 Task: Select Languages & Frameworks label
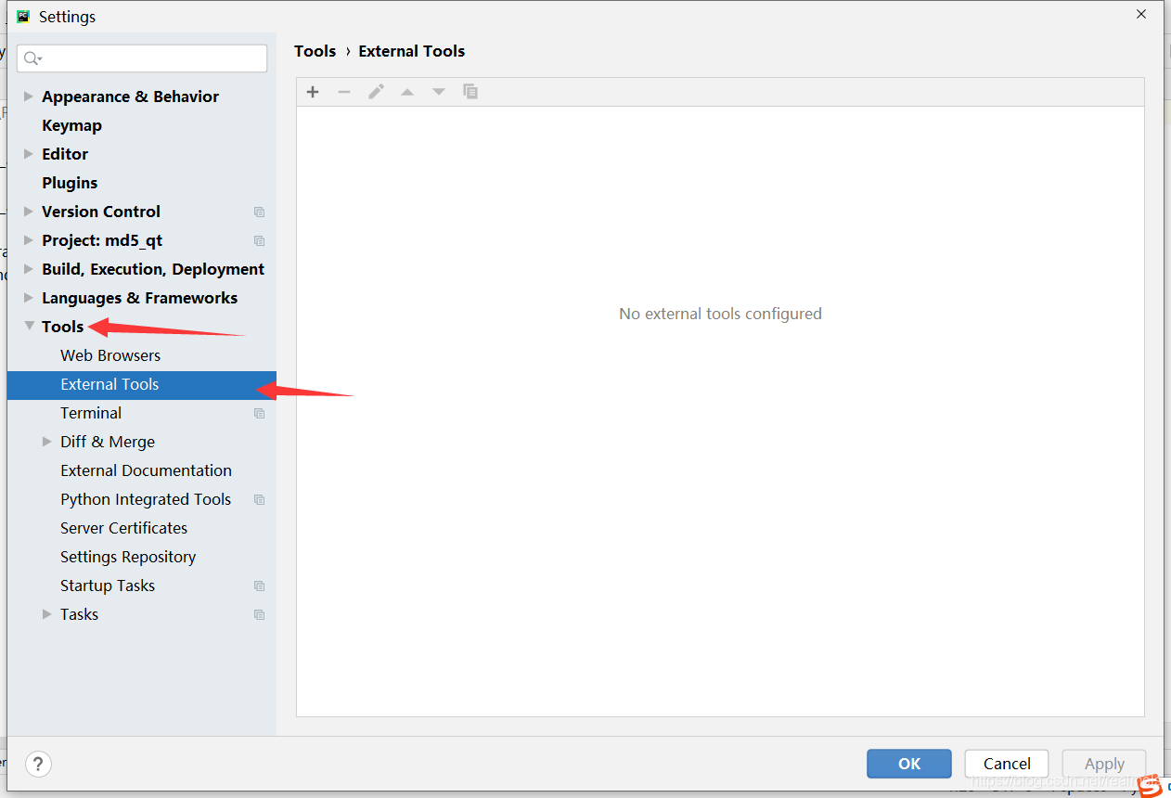[x=139, y=298]
